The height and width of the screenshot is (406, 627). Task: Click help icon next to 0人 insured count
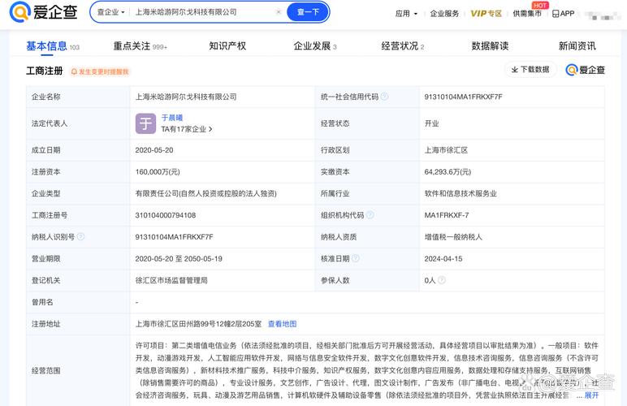(442, 280)
